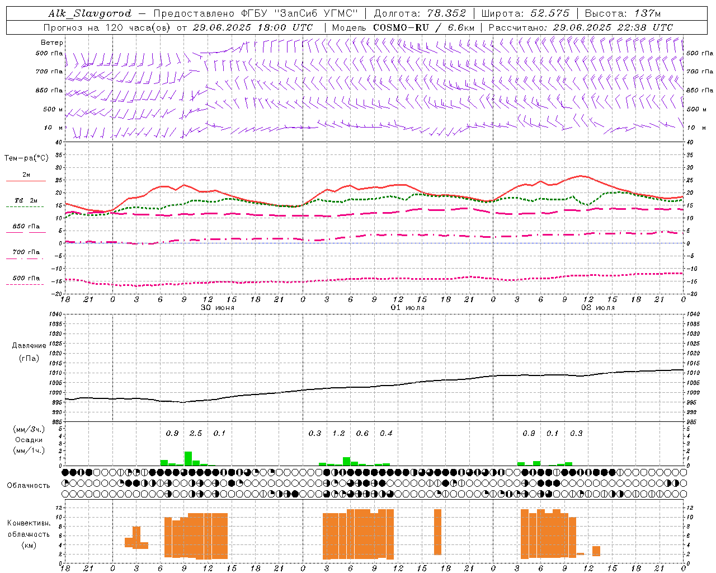Viewport: 716px width, 573px height.
Task: Click Рассчитано: 29.06.2025 22:38 UTC text
Action: (x=581, y=27)
